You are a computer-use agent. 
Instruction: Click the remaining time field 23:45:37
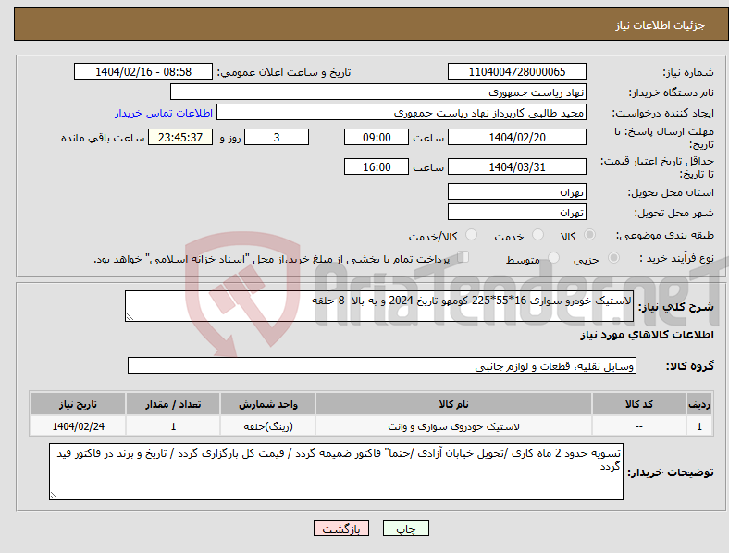tap(180, 137)
